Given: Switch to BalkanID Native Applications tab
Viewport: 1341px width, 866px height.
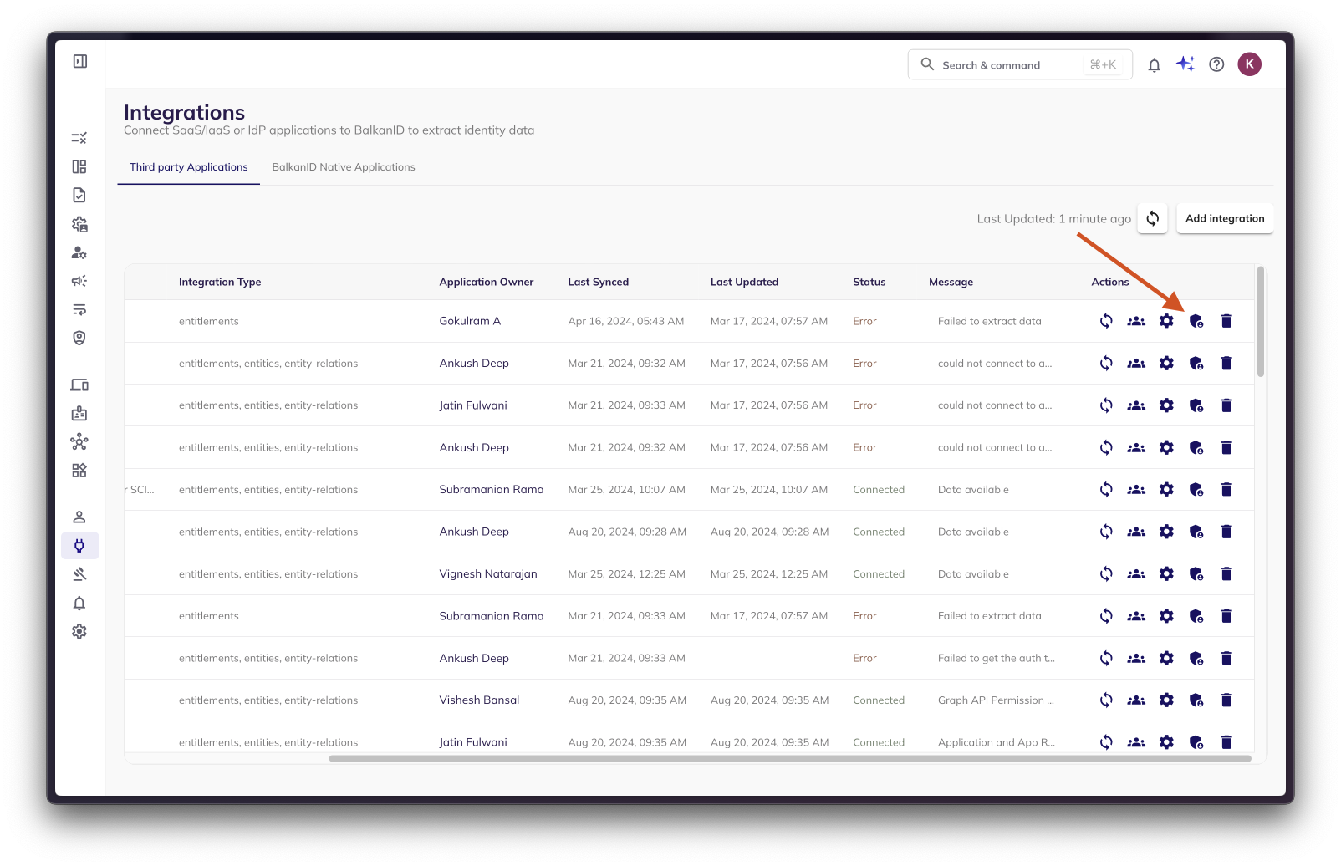Looking at the screenshot, I should (x=343, y=167).
